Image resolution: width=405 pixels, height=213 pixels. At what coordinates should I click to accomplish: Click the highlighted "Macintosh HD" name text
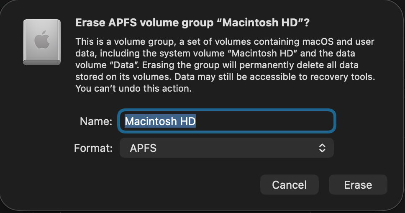coord(160,121)
